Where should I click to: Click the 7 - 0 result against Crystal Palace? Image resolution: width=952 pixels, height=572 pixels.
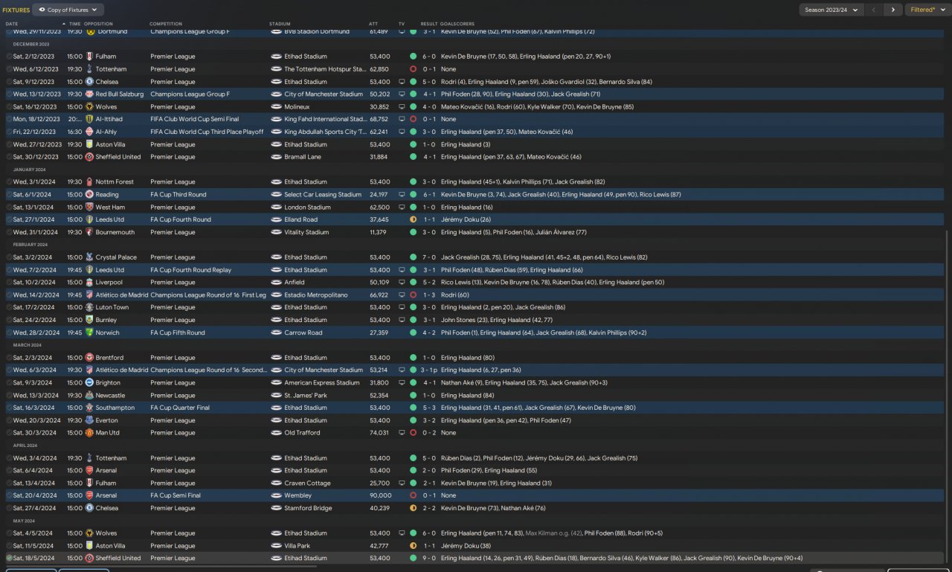[x=428, y=257]
